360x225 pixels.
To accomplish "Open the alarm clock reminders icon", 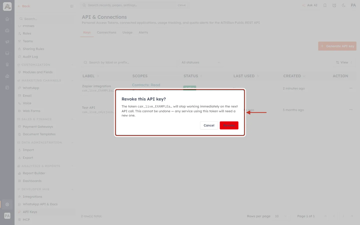I will [334, 5].
